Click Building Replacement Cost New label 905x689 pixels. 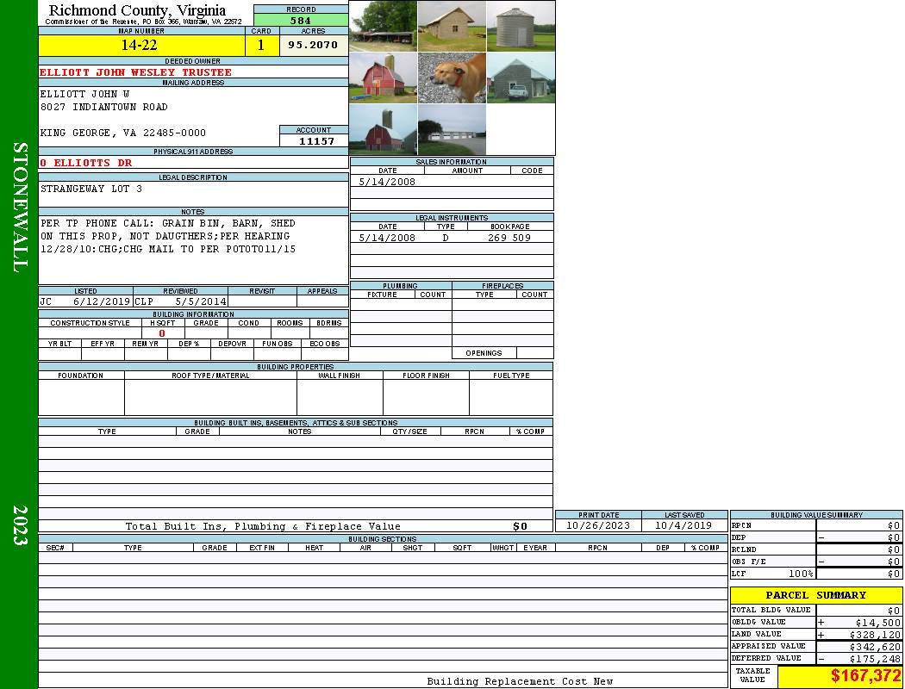pyautogui.click(x=520, y=681)
